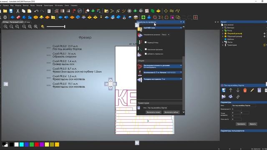Click the red eraser relief tool icon
267x150 pixels.
[18, 17]
